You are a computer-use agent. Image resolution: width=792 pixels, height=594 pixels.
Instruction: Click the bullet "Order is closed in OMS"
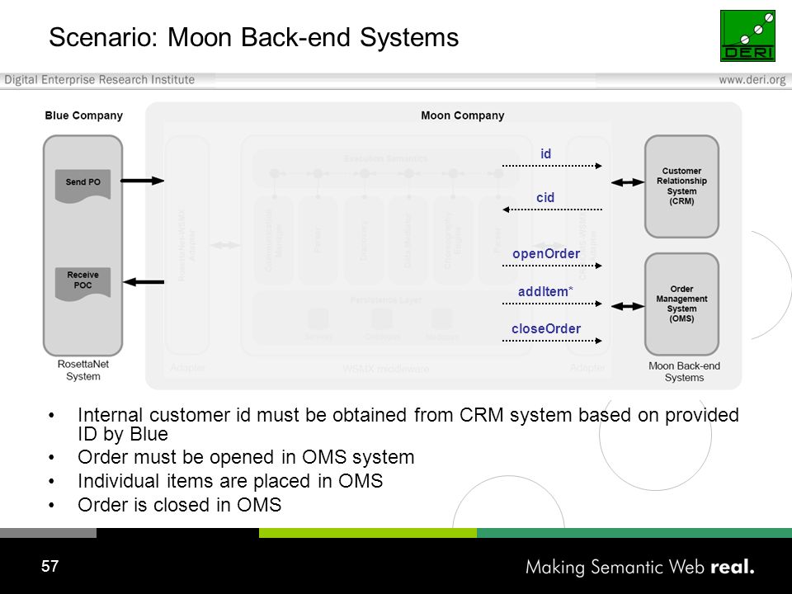[x=179, y=505]
